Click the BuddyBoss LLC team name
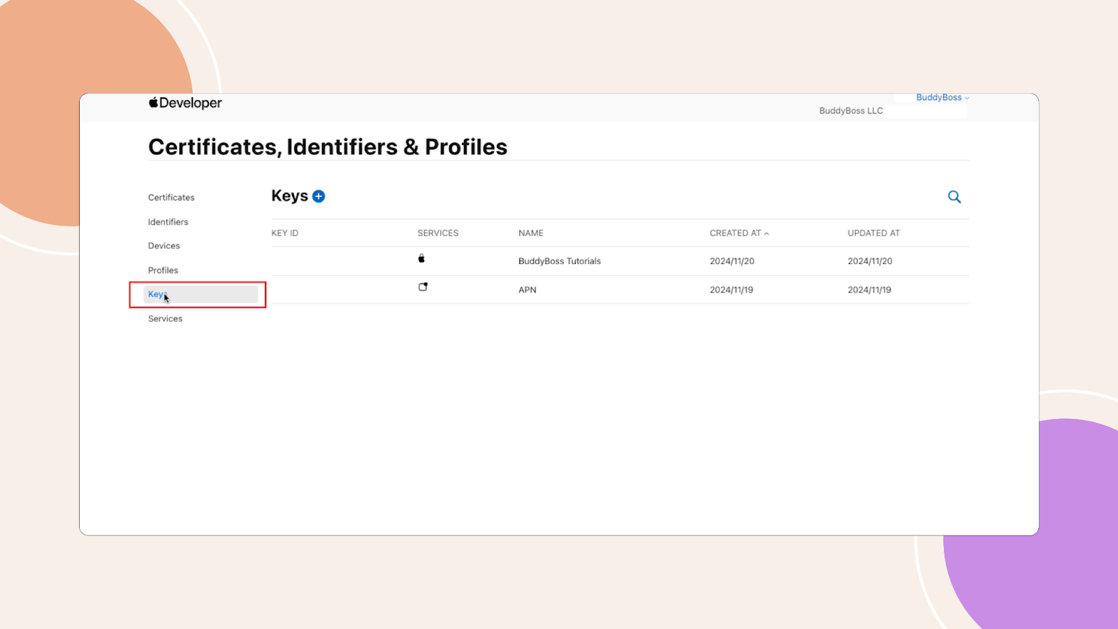 pyautogui.click(x=851, y=111)
